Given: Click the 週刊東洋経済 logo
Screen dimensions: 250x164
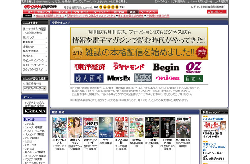Looking at the screenshot, I should pyautogui.click(x=90, y=67).
